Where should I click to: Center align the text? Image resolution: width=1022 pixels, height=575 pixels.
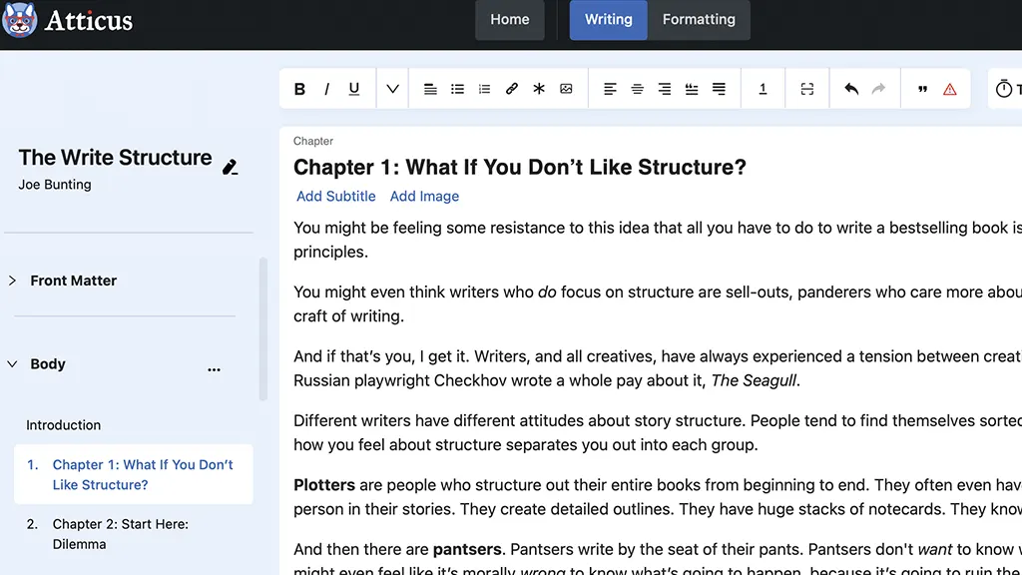(x=637, y=89)
